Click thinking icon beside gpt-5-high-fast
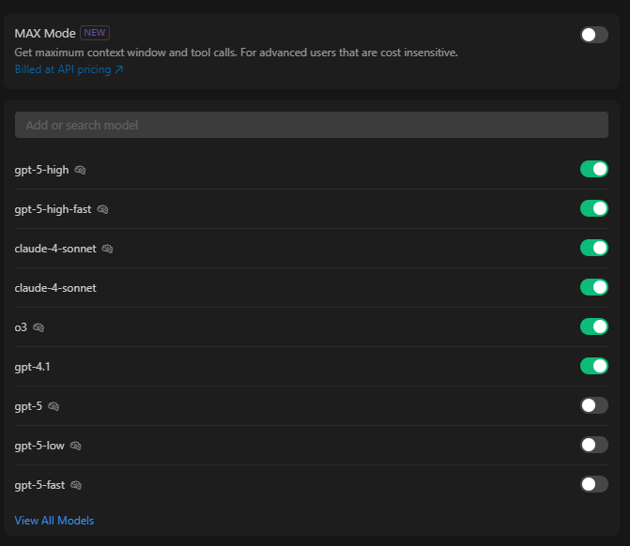 pos(102,209)
